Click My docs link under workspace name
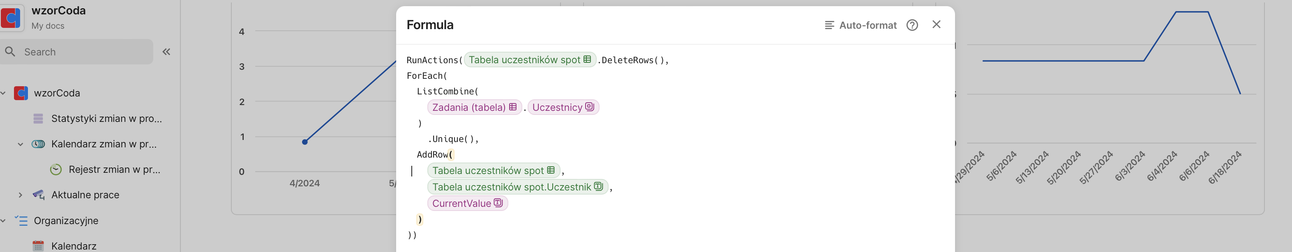 coord(48,25)
